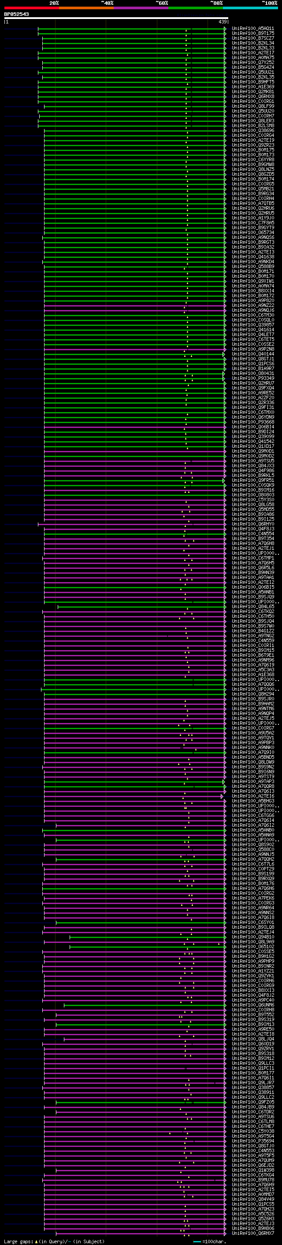Select hit label UniRef100_Q9M0D2
Screen dimensions: 282x1245
[x=252, y=456]
